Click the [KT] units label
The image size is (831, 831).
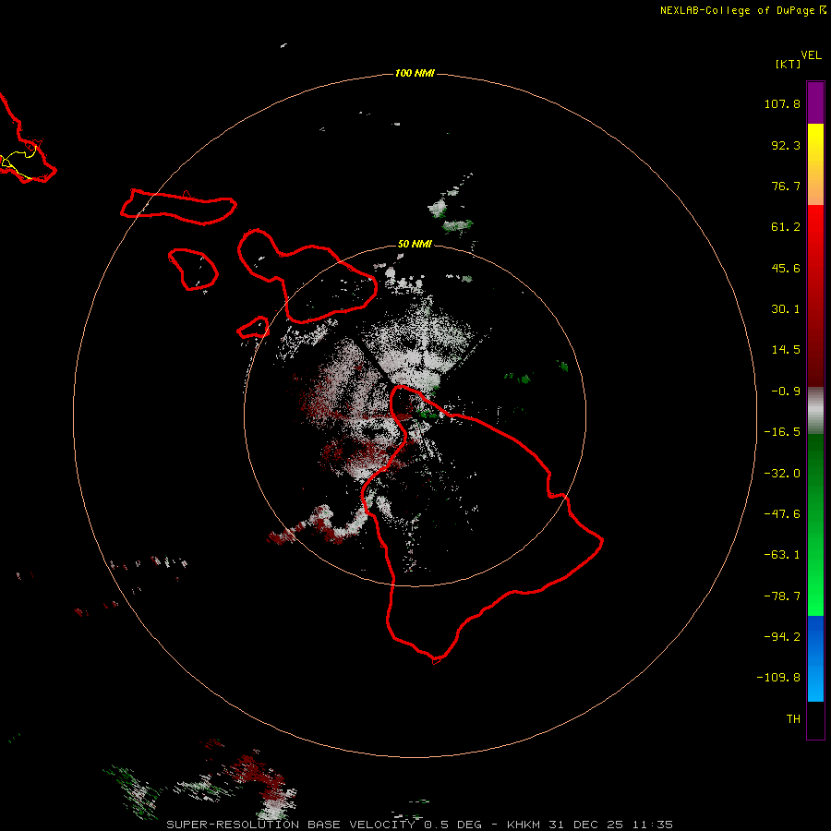click(789, 64)
